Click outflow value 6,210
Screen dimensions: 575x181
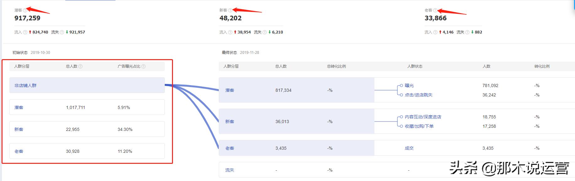277,32
